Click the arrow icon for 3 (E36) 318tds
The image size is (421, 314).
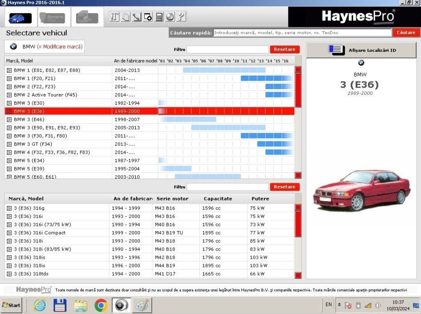pos(9,274)
